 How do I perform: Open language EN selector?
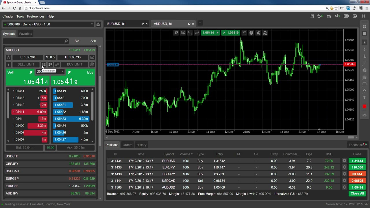pyautogui.click(x=346, y=16)
